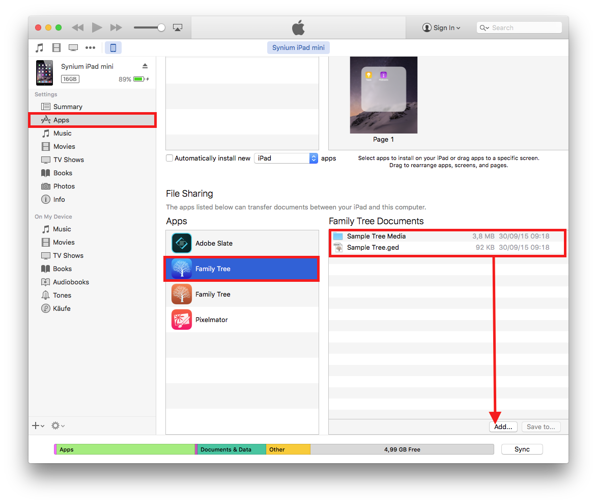Open the iPad app type dropdown

click(x=286, y=158)
